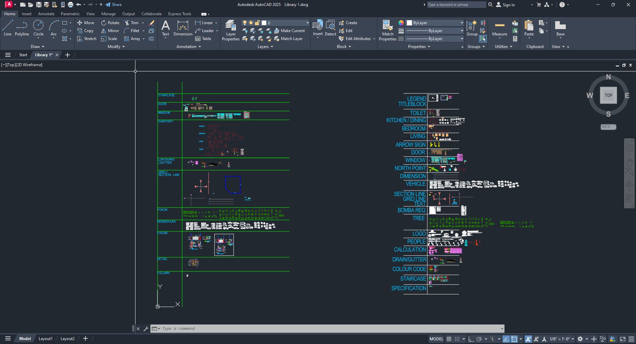Screen dimensions: 636x344
Task: Select the Polyline draw tool
Action: point(22,28)
